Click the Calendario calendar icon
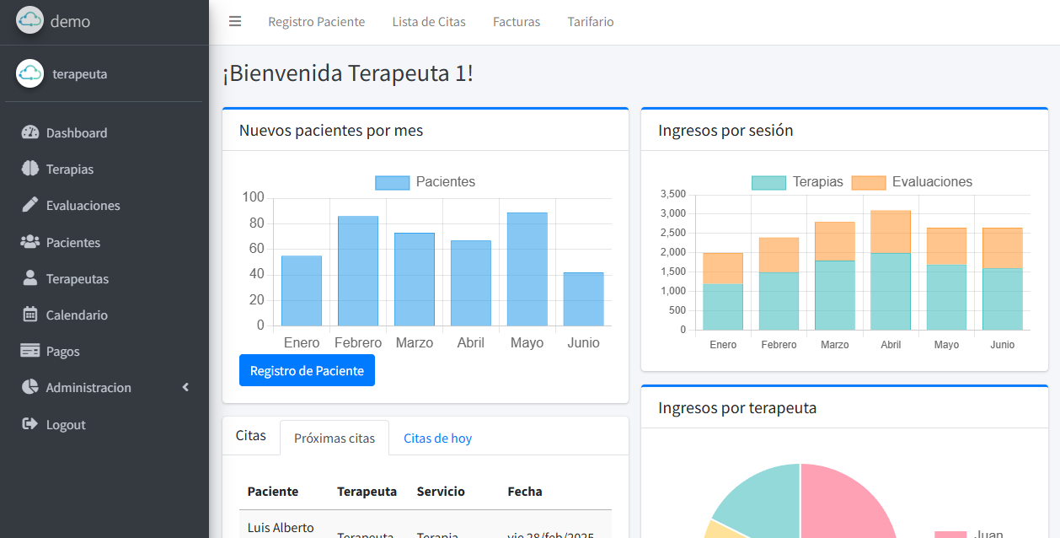This screenshot has height=538, width=1060. point(30,315)
